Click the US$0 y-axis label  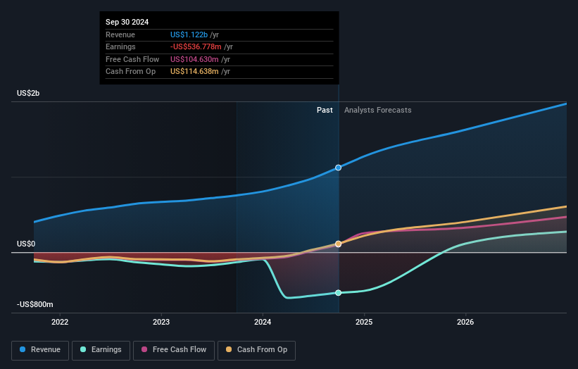26,244
